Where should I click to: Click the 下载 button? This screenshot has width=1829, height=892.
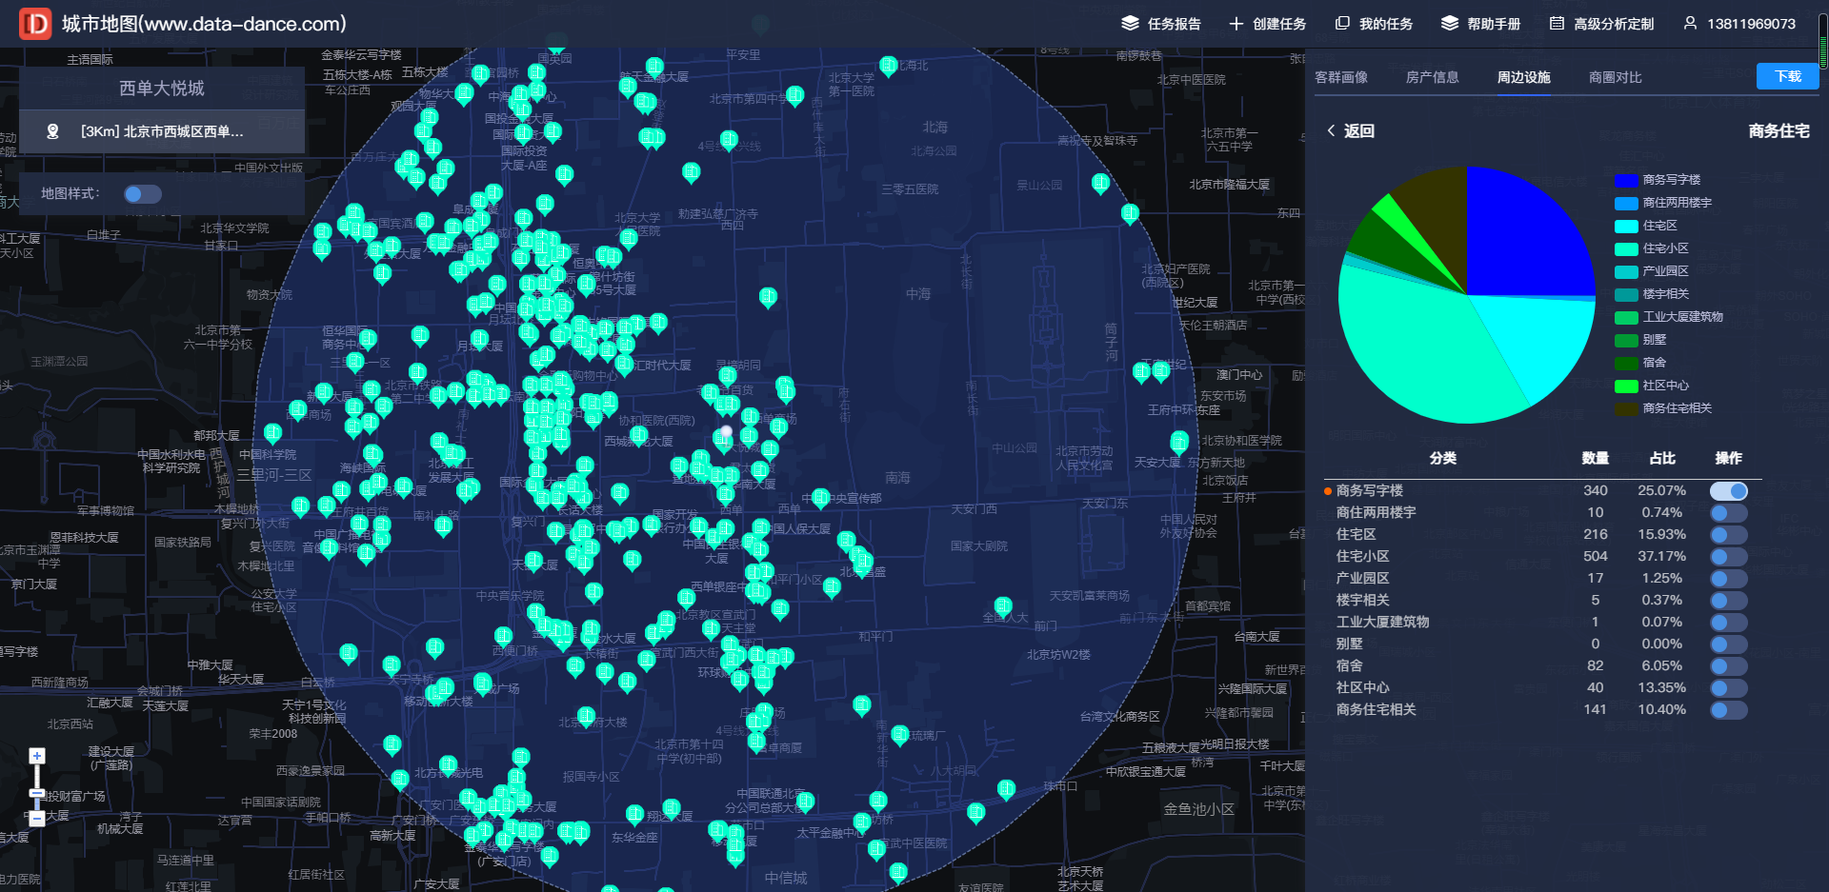tap(1788, 76)
